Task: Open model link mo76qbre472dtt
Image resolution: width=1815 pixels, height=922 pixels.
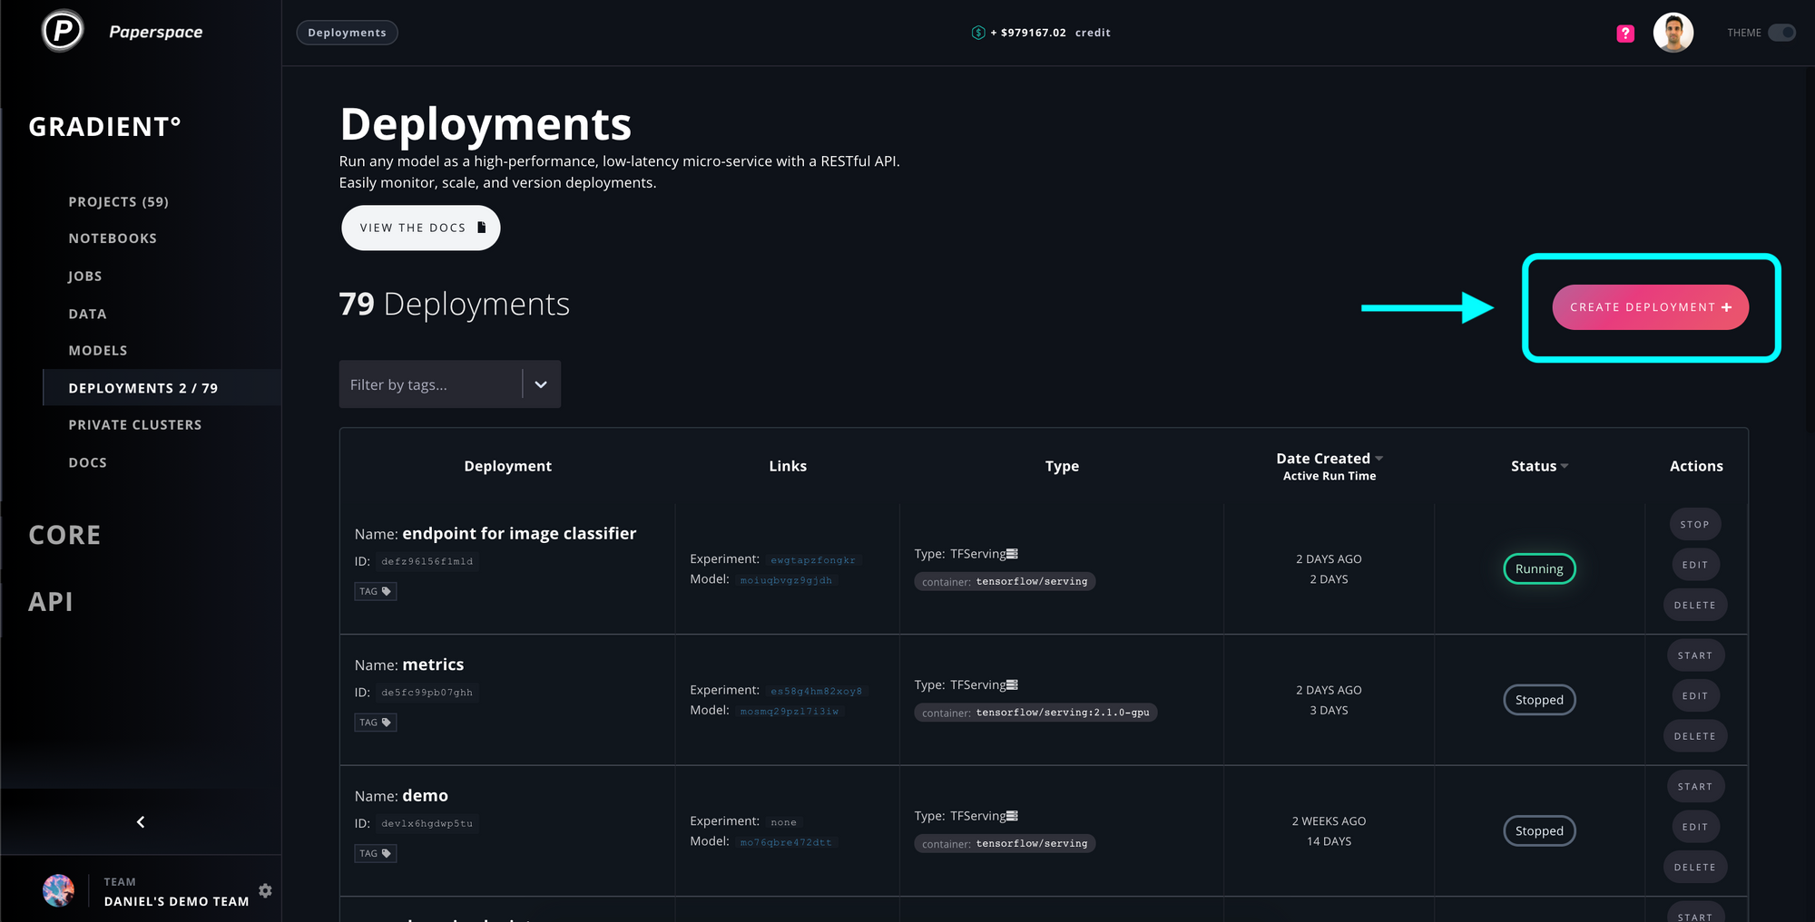Action: 786,842
